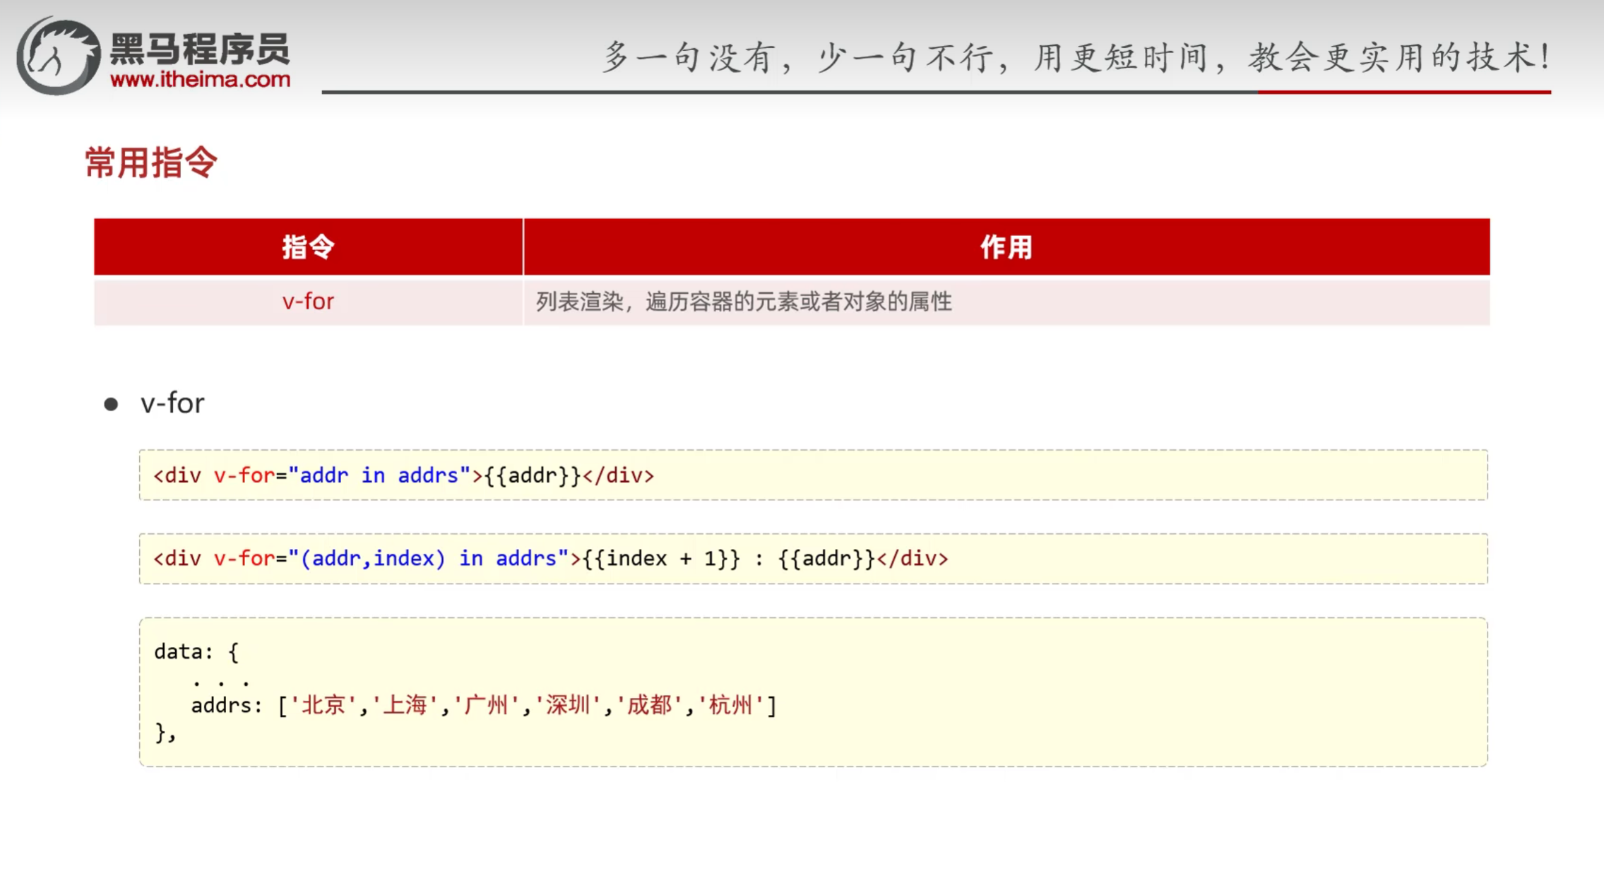Click the first code block with addr in addrs
This screenshot has height=871, width=1604.
pyautogui.click(x=404, y=475)
